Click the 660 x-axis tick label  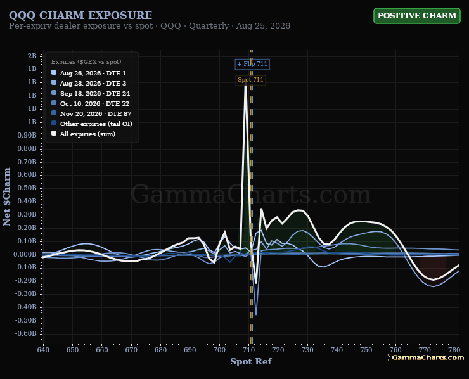coord(101,350)
